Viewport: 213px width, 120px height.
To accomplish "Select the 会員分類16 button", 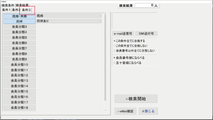I will click(19, 97).
